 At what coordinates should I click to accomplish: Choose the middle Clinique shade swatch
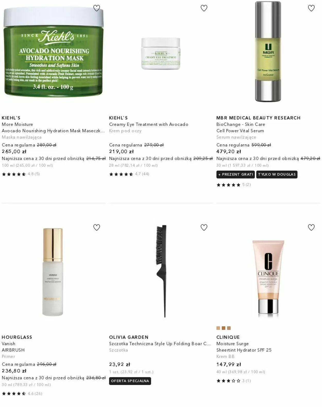pos(224,328)
